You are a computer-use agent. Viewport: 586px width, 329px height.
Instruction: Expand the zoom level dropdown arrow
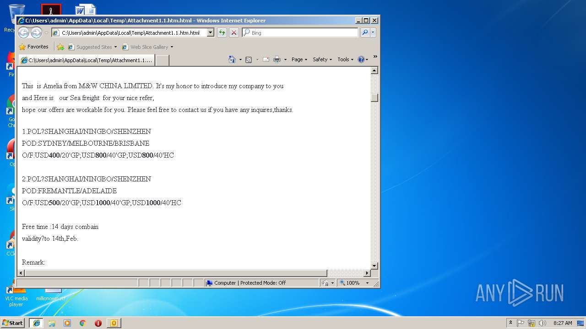(367, 283)
